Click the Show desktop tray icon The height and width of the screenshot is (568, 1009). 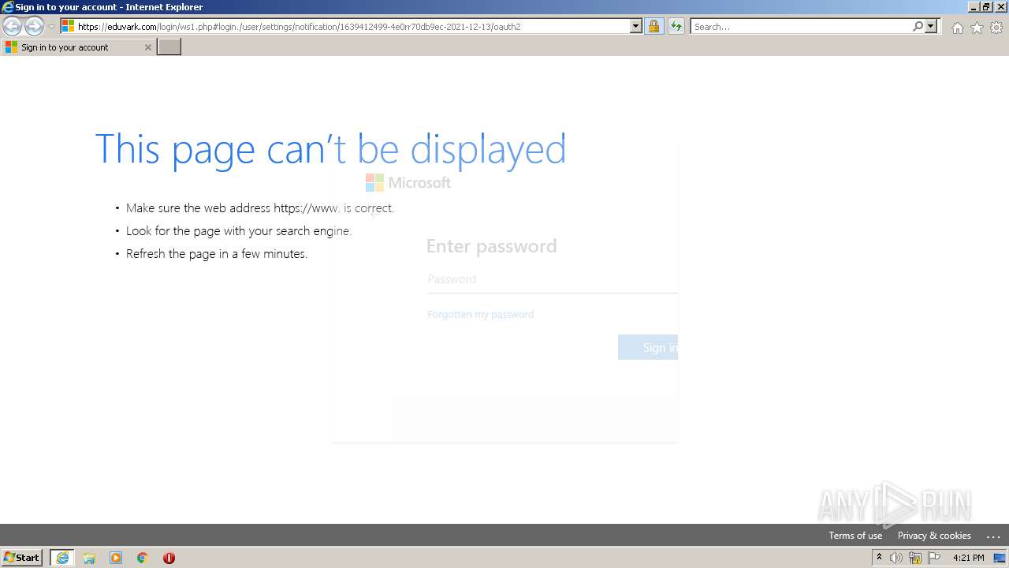[1000, 558]
